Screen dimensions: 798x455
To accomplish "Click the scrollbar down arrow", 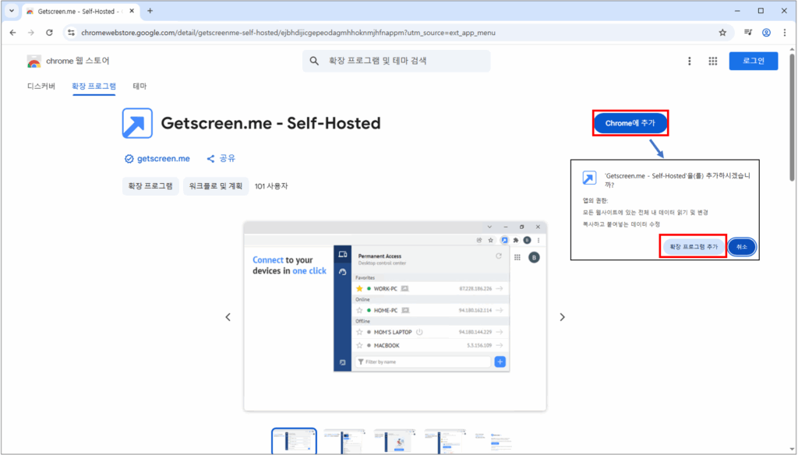I will (x=792, y=449).
